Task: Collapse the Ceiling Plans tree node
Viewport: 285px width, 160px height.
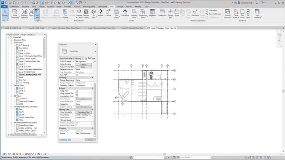Action: pyautogui.click(x=12, y=85)
